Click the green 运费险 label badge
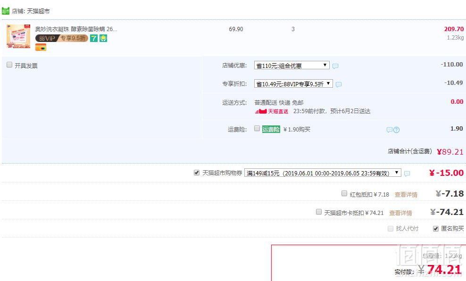Image resolution: width=466 pixels, height=281 pixels. coord(271,129)
